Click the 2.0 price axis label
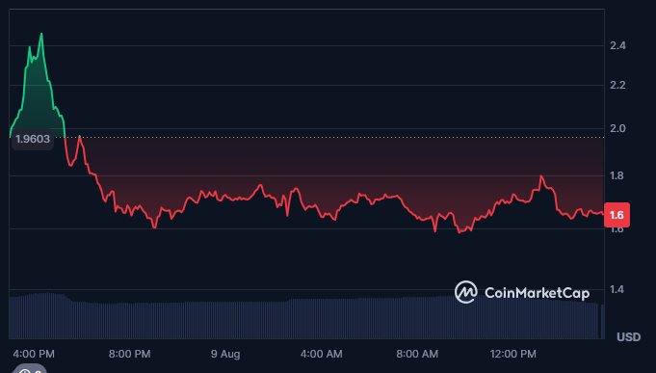 (x=617, y=128)
